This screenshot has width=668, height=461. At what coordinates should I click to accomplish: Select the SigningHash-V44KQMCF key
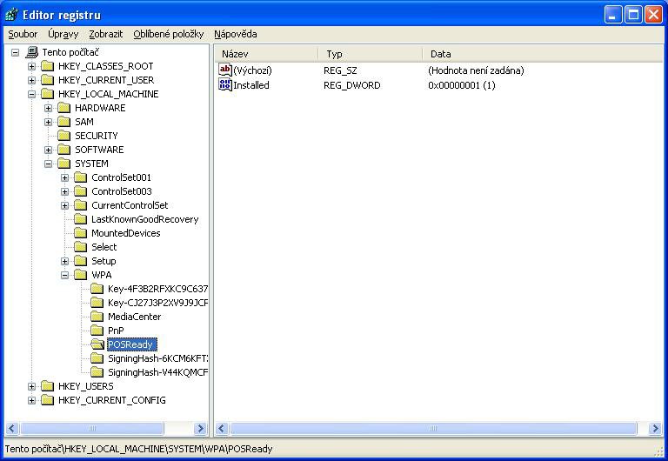tap(157, 372)
